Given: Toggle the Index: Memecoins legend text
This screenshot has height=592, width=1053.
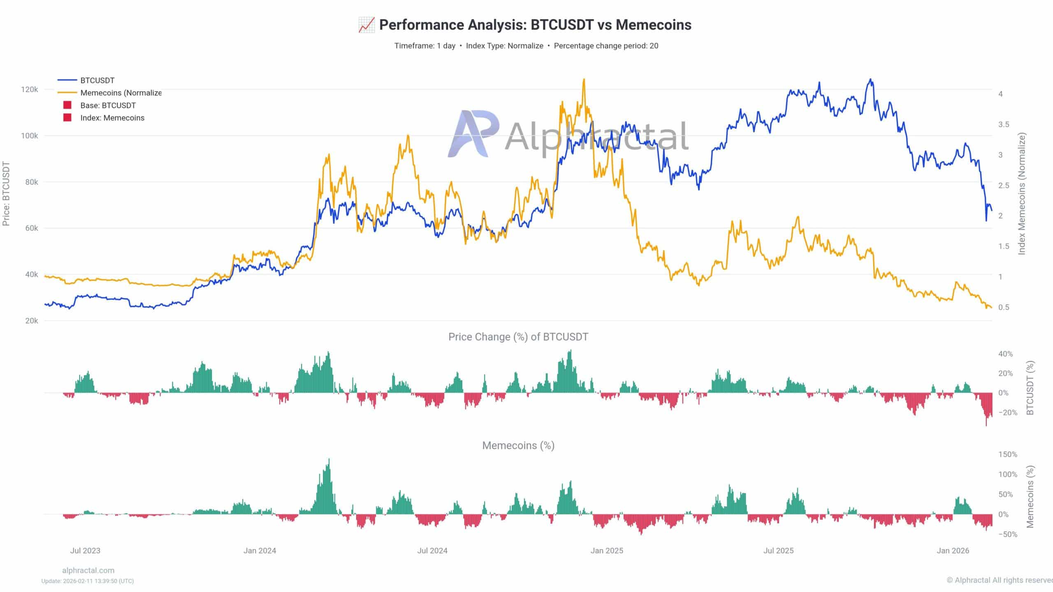Looking at the screenshot, I should tap(112, 118).
